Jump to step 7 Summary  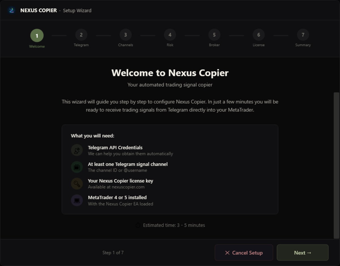303,35
